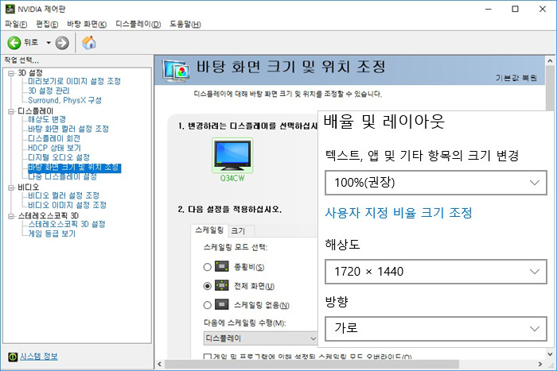Screen dimensions: 557x371
Task: Click the aspect ratio scaling icon
Action: 222,266
